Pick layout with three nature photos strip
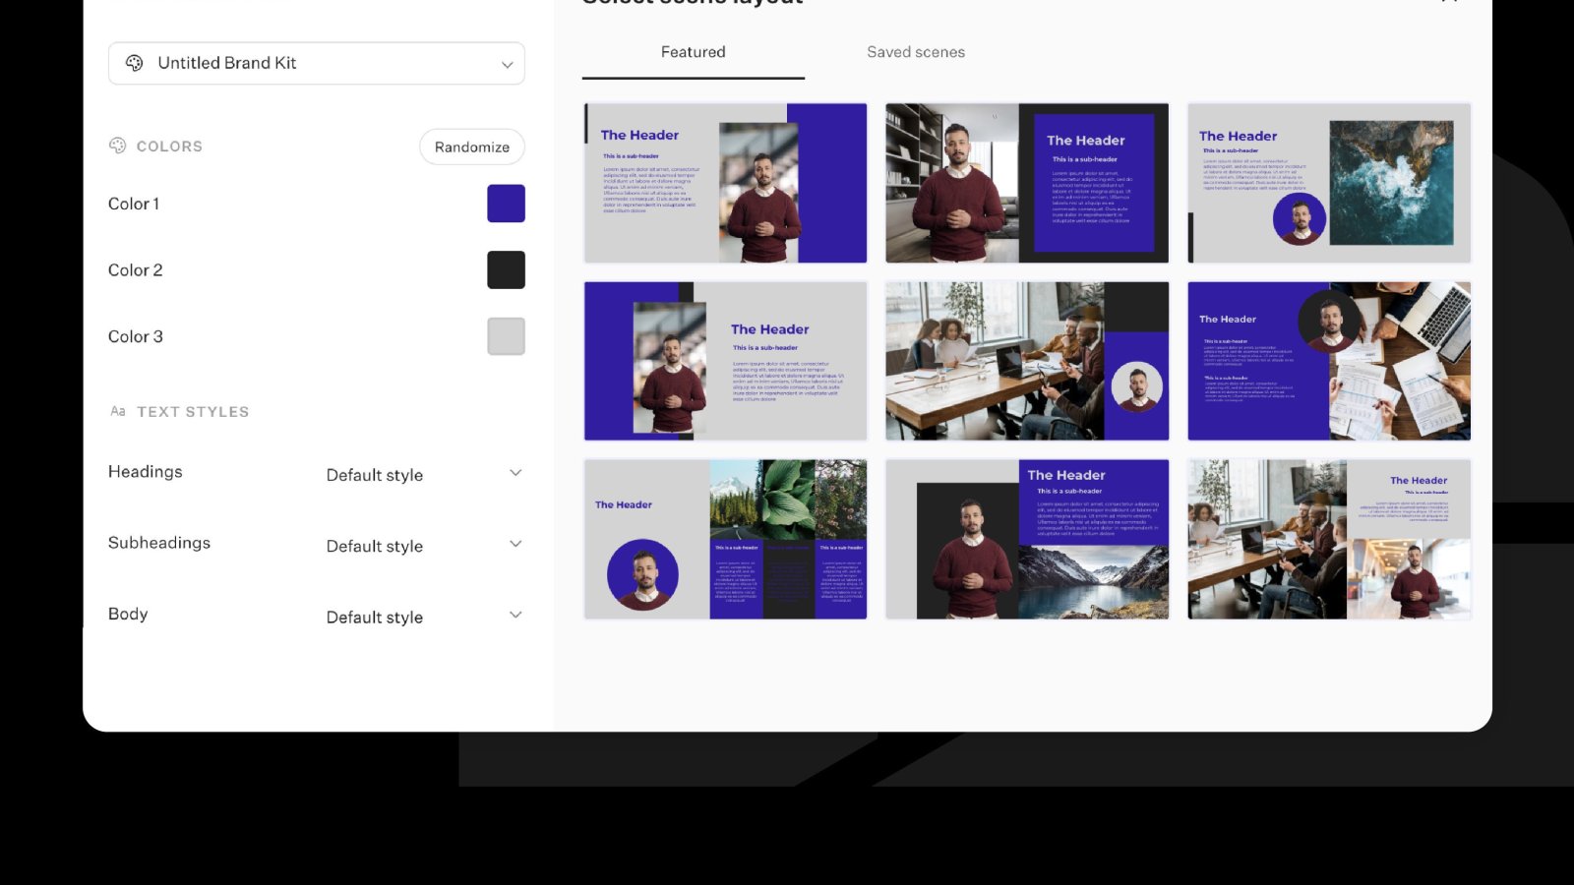 (x=725, y=539)
